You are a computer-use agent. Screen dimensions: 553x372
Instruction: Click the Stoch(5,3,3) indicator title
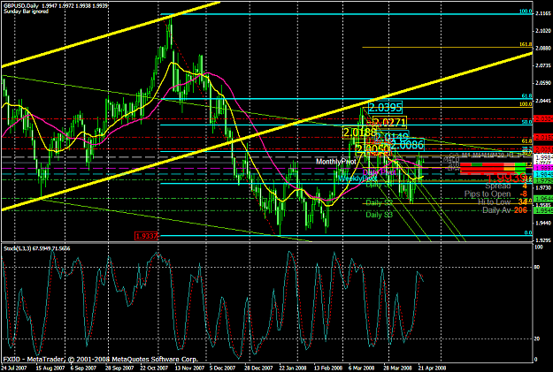click(x=36, y=248)
